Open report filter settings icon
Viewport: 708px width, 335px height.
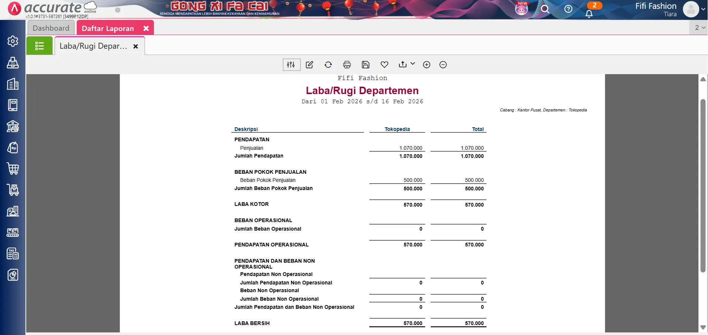pyautogui.click(x=291, y=65)
